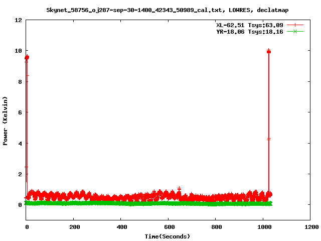Click the y-axis tick label 6
Screen dimensions: 321x241
(20, 112)
